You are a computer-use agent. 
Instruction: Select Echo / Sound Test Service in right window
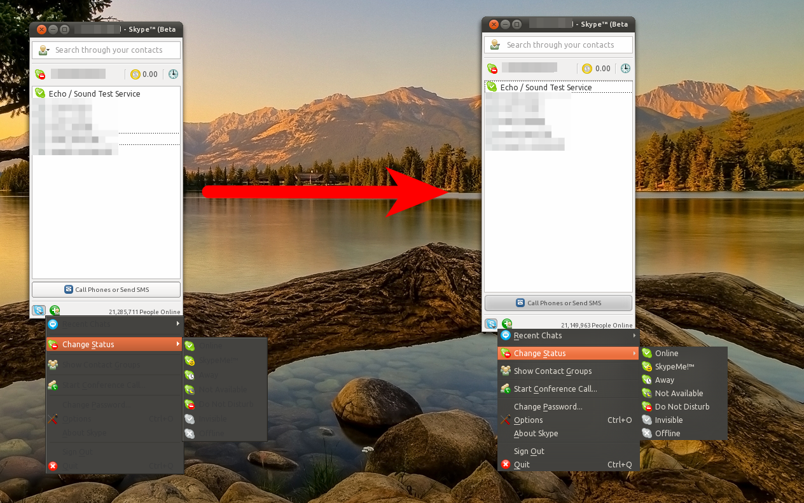[558, 87]
